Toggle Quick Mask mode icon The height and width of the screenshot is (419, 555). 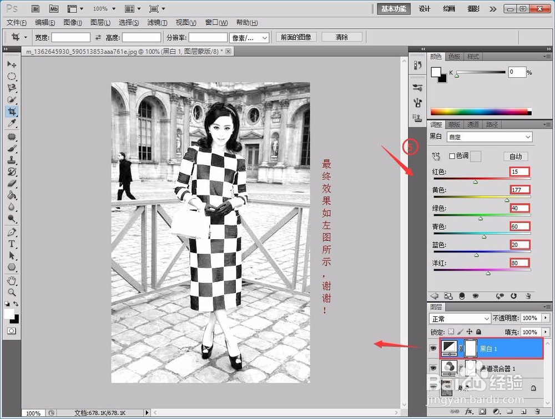click(12, 331)
